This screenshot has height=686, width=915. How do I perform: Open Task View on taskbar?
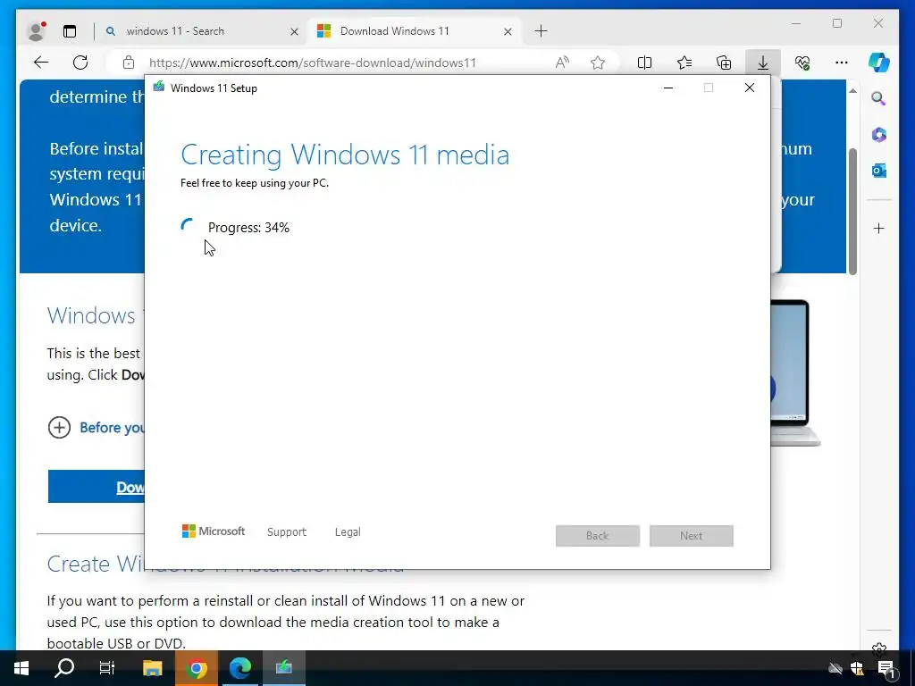coord(107,668)
